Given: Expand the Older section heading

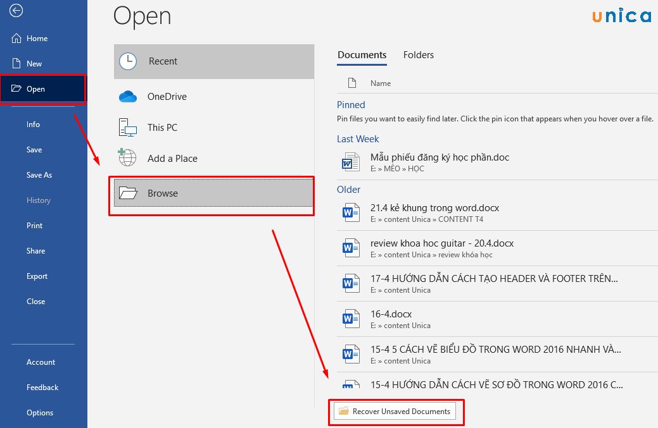Looking at the screenshot, I should click(349, 189).
